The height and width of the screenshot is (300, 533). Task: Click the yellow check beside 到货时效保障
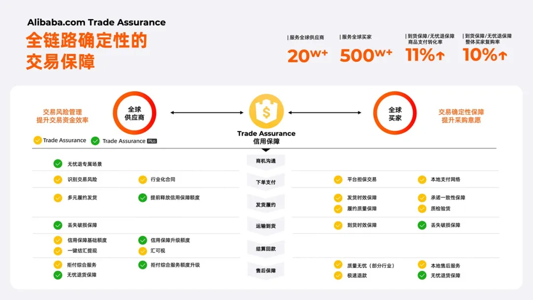tap(338, 225)
